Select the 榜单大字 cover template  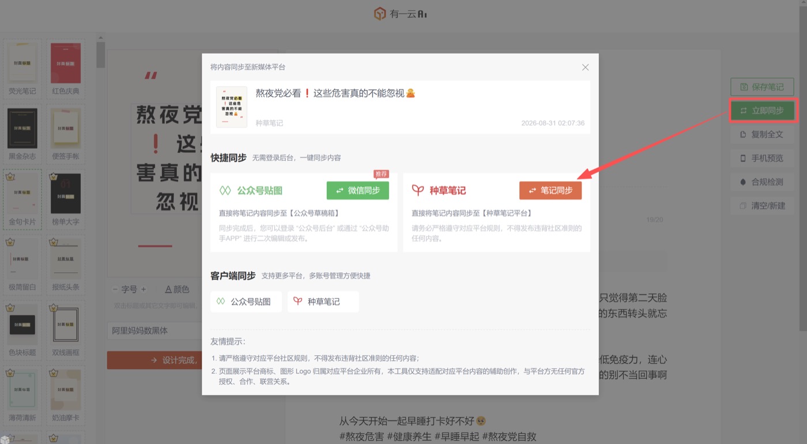coord(66,200)
